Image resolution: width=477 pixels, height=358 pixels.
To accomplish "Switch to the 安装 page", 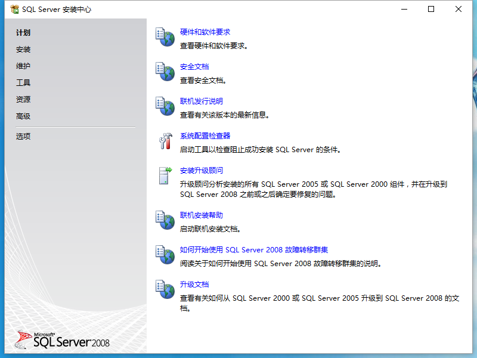I will tap(23, 50).
